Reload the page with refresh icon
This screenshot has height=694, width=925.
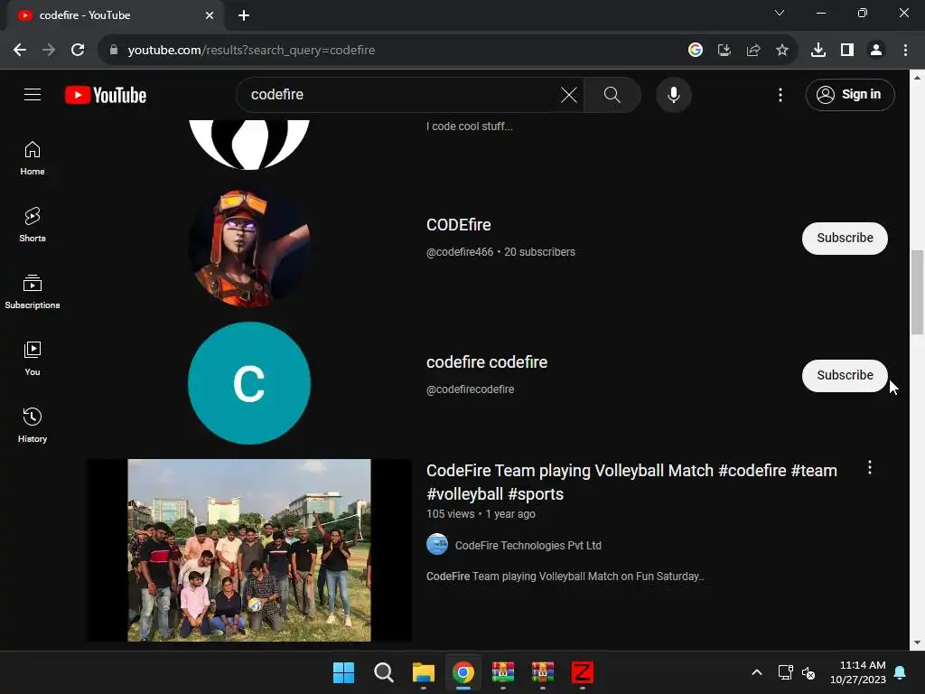click(78, 50)
